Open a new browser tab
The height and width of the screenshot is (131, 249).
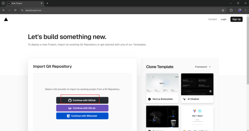[47, 3]
